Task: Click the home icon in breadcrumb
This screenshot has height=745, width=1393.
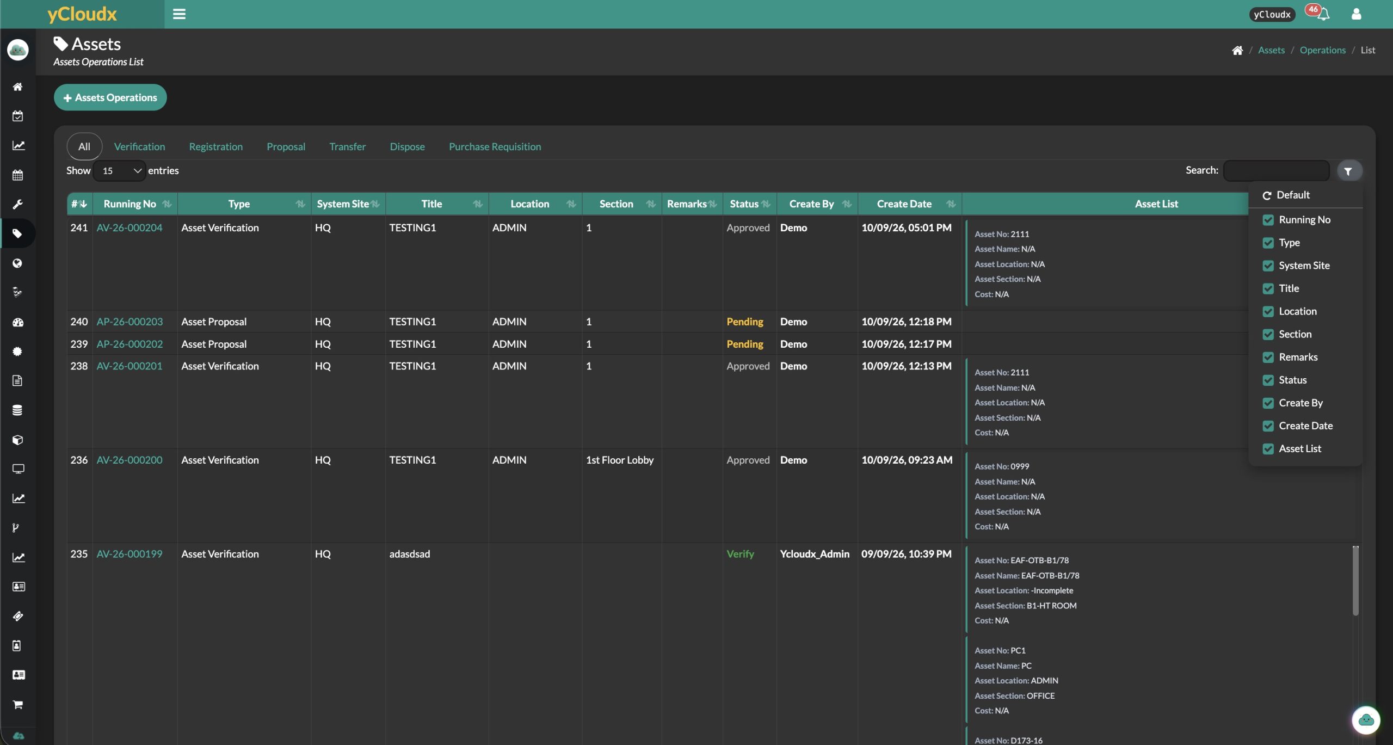Action: tap(1237, 50)
